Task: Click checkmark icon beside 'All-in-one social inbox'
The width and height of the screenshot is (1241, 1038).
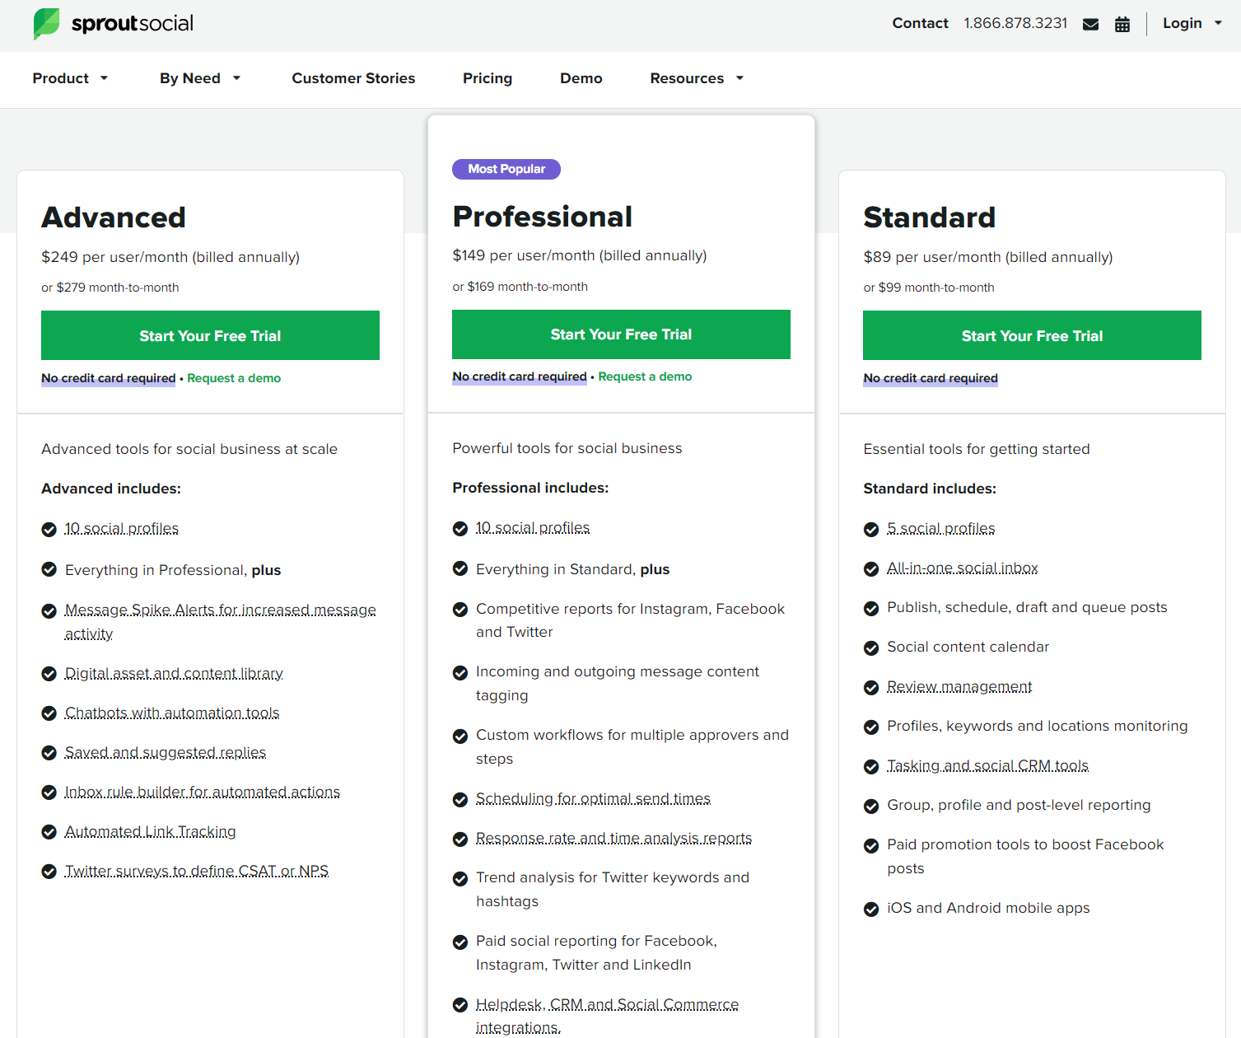Action: pos(871,569)
